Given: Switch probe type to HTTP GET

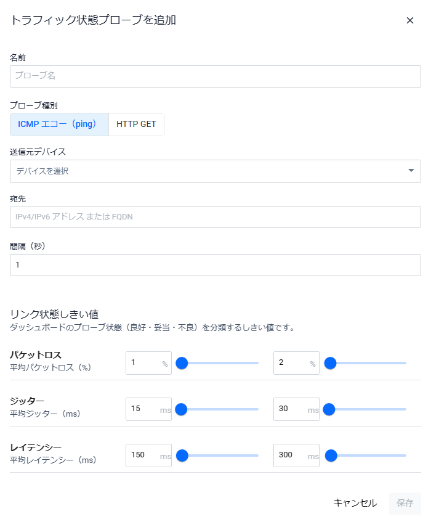Looking at the screenshot, I should [x=136, y=124].
